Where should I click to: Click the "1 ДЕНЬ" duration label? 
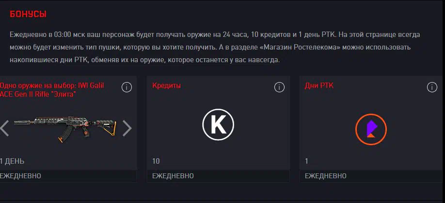[x=12, y=161]
